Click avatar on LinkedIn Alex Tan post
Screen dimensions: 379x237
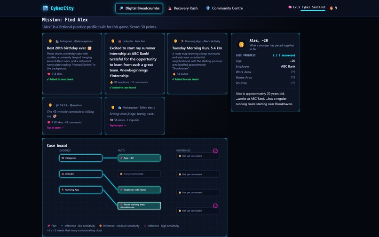[113, 41]
